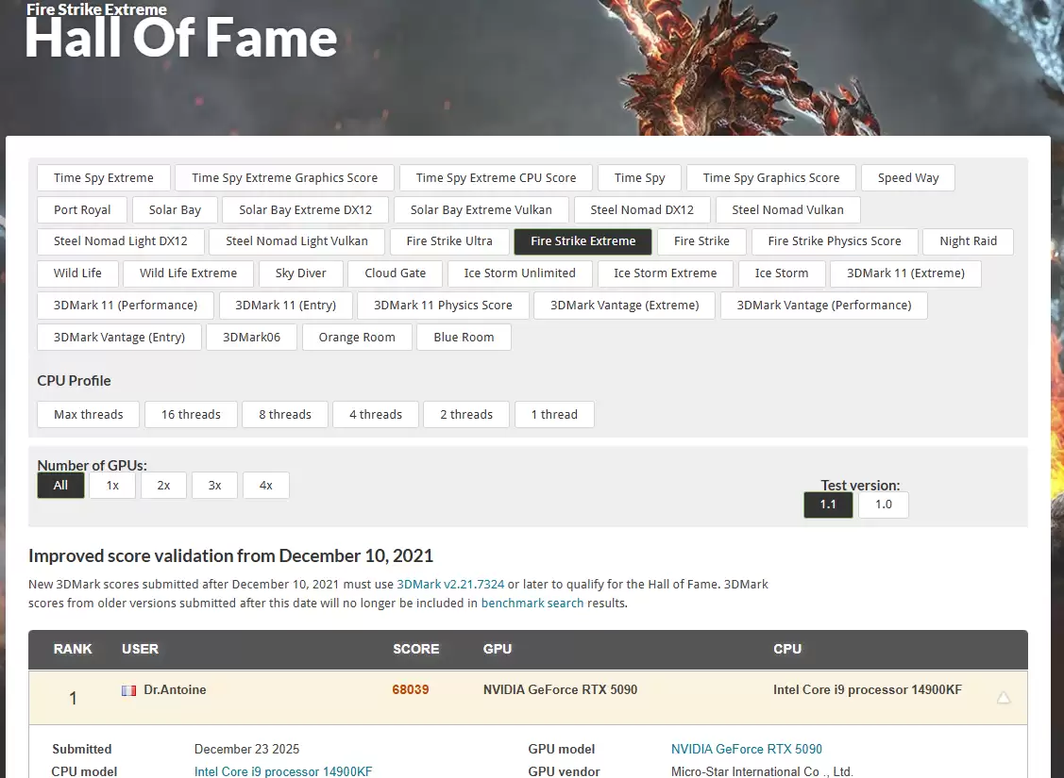The image size is (1064, 778).
Task: Open the Port Royal benchmark tab
Action: tap(82, 209)
